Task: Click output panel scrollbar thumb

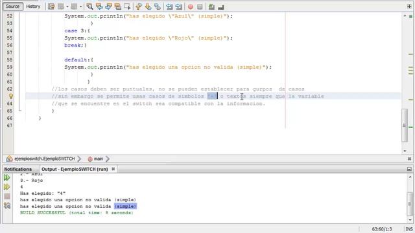Action: click(x=410, y=204)
